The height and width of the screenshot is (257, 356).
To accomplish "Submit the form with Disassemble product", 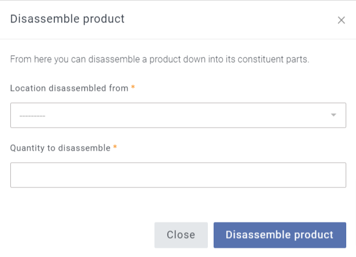I will click(280, 235).
